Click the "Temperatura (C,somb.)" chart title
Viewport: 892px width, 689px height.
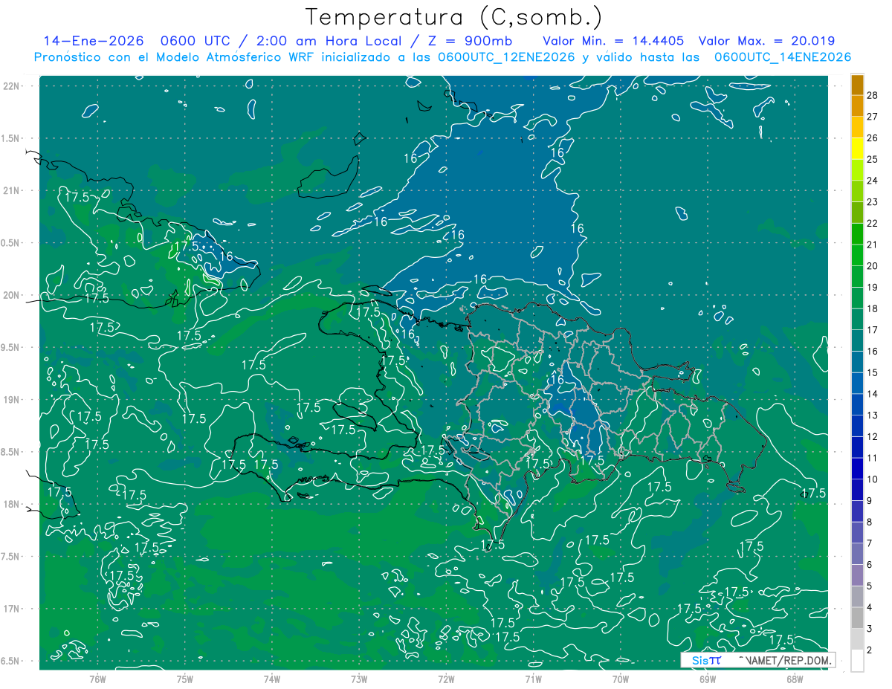click(453, 18)
